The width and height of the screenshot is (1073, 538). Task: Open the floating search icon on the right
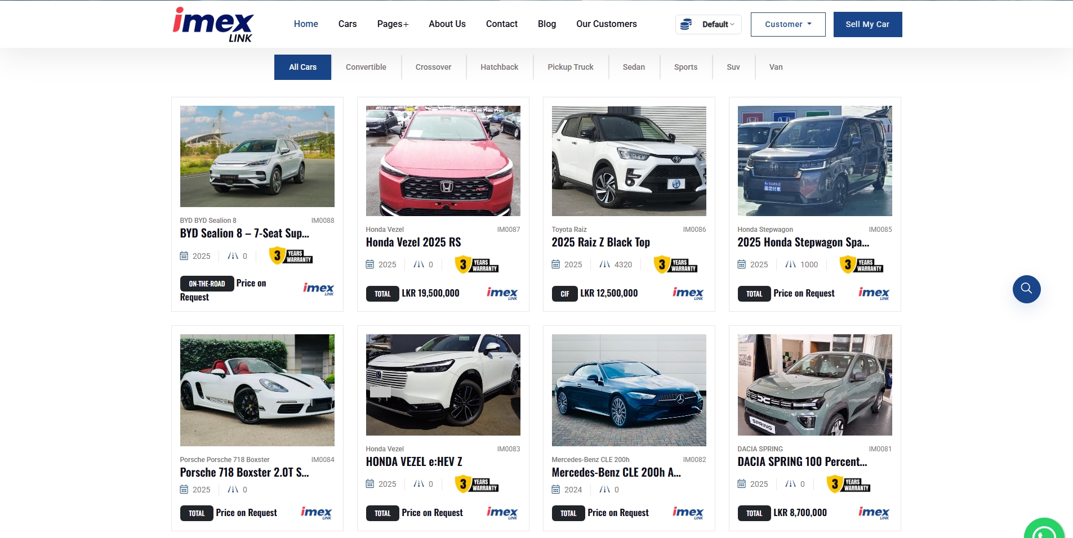click(1026, 289)
